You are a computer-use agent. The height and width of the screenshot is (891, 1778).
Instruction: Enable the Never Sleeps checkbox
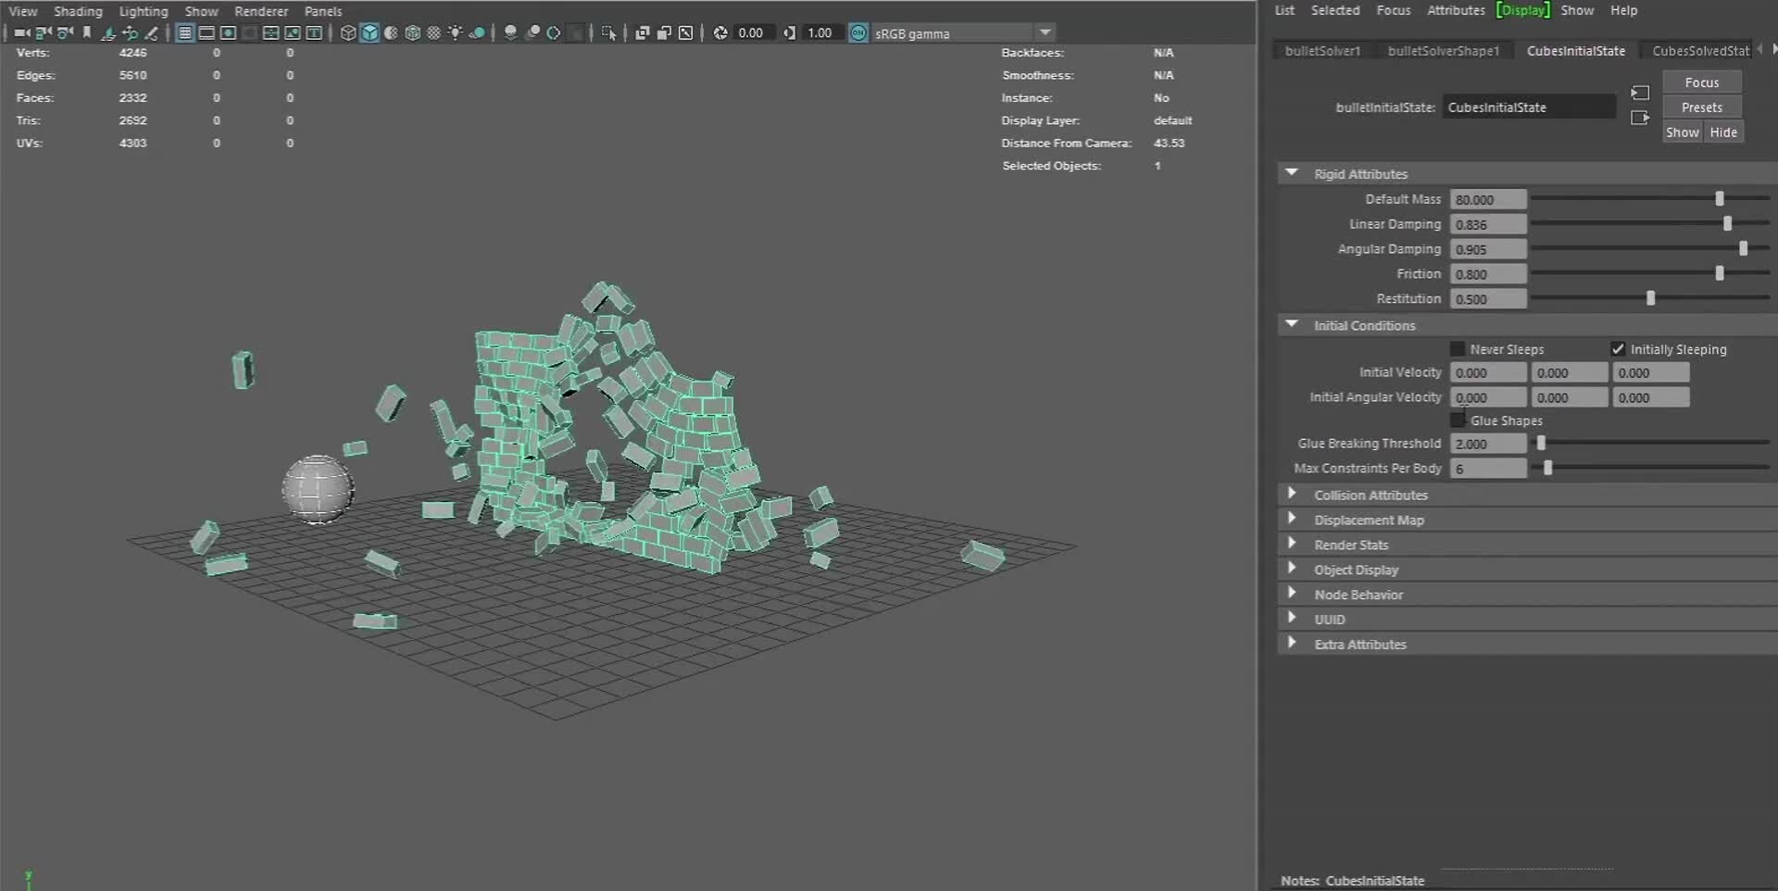[1458, 349]
